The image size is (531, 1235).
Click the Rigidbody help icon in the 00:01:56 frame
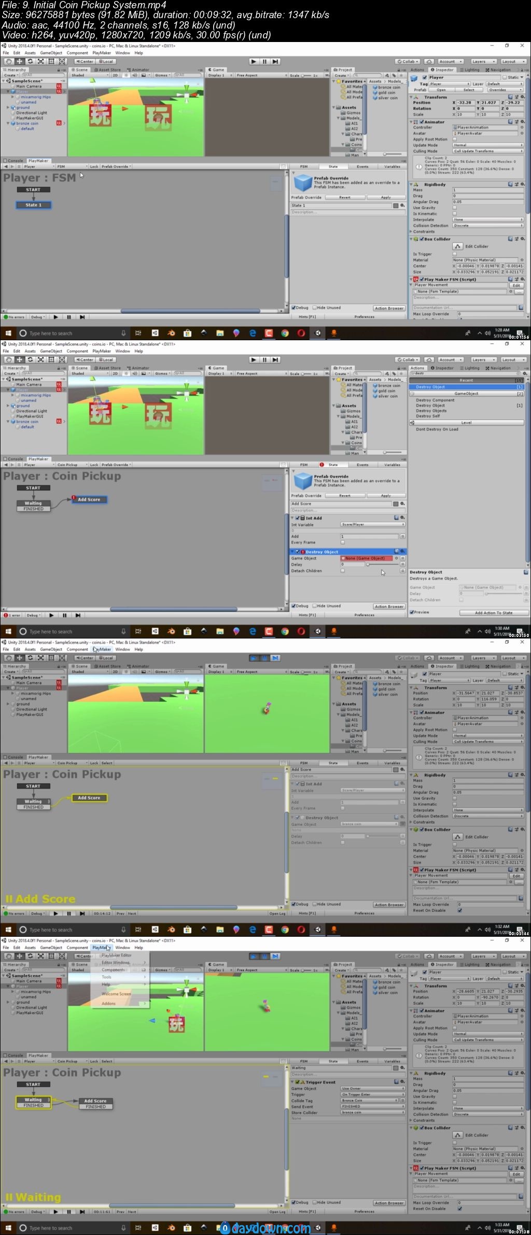click(x=510, y=184)
